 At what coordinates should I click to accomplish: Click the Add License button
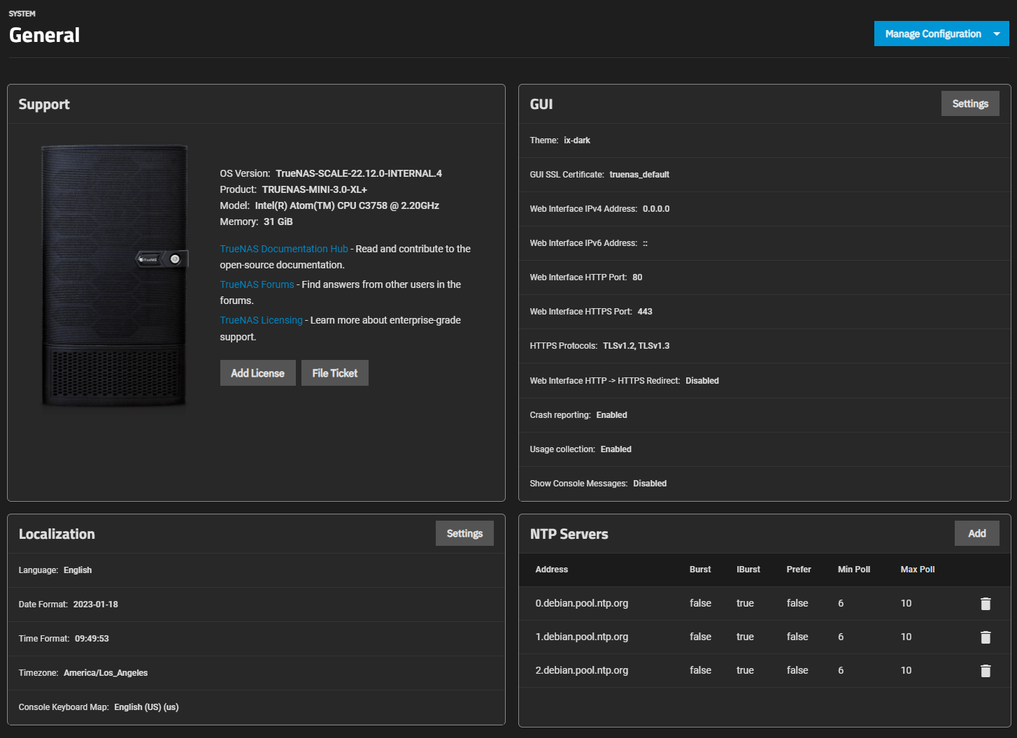click(257, 373)
